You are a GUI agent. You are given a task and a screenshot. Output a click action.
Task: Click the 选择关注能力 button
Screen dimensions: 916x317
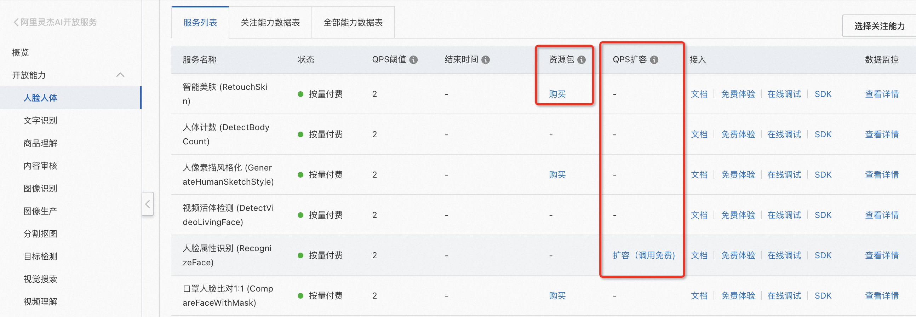(x=879, y=26)
